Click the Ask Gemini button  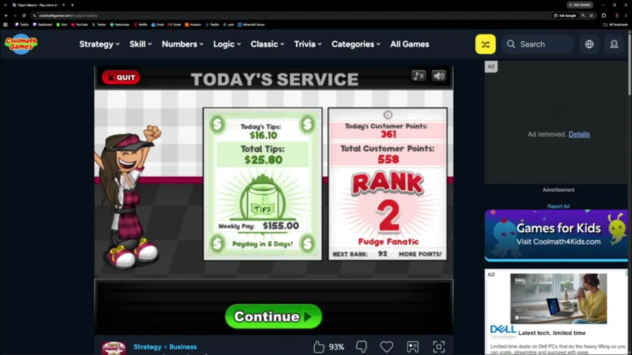(580, 5)
